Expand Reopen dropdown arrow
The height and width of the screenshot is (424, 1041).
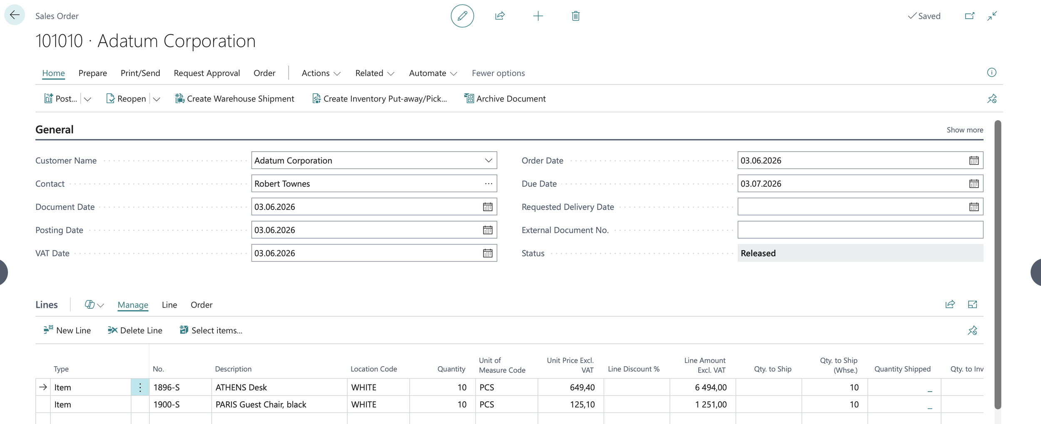(157, 99)
